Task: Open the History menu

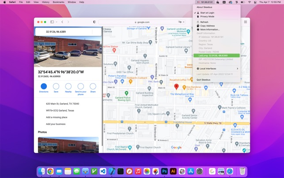Action: pos(45,2)
